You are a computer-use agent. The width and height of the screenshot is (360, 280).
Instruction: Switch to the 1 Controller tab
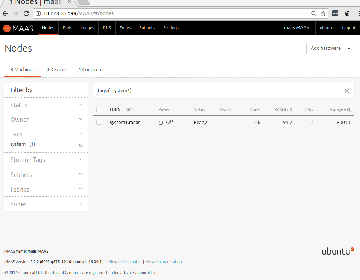coord(91,70)
